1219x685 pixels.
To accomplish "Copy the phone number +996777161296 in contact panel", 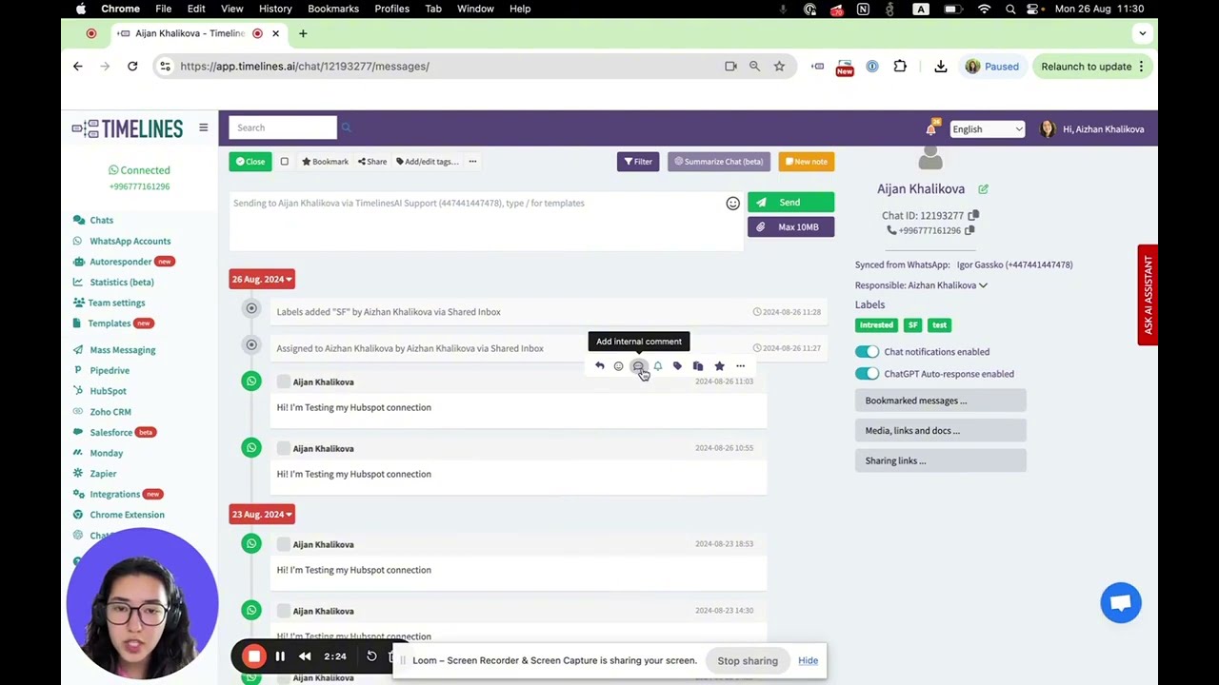I will point(969,230).
